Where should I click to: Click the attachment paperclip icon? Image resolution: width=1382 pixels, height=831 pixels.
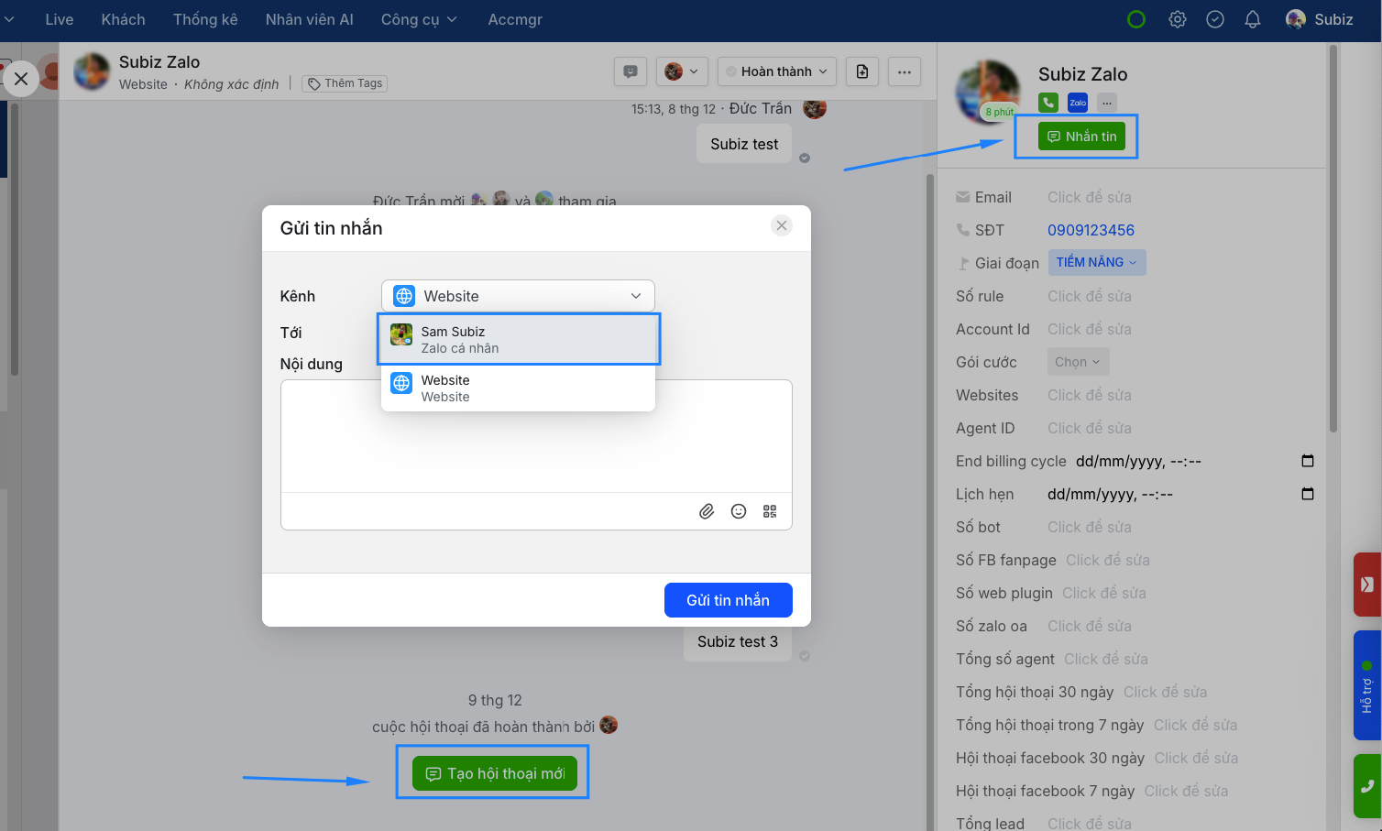coord(707,511)
